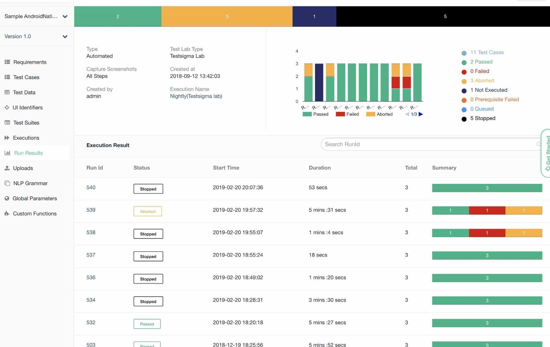Click the Executions double-arrow icon
The height and width of the screenshot is (347, 550).
click(x=8, y=137)
